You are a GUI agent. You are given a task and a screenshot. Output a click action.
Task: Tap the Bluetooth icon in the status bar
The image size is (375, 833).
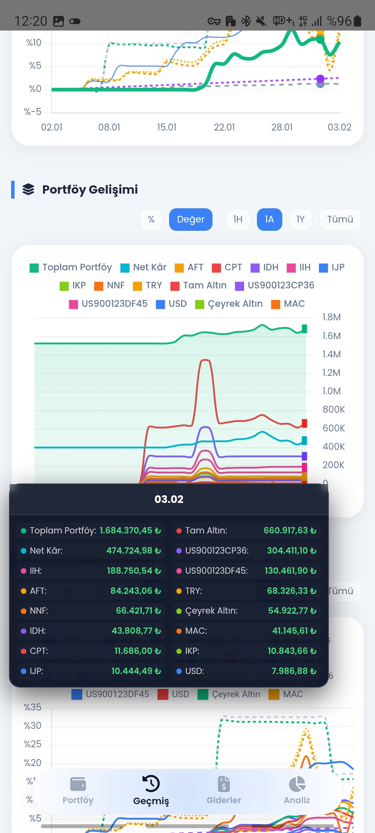click(x=246, y=21)
